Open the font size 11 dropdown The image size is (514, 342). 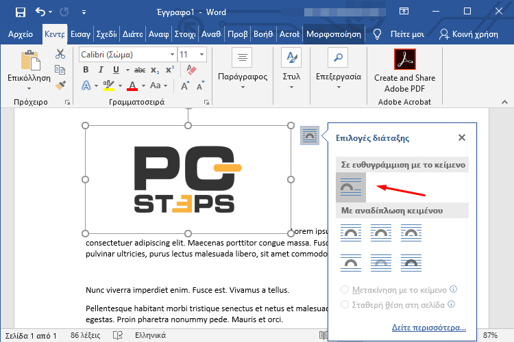(202, 54)
